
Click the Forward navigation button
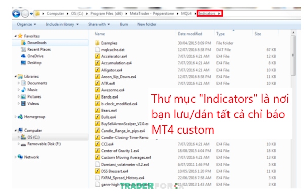(25, 14)
